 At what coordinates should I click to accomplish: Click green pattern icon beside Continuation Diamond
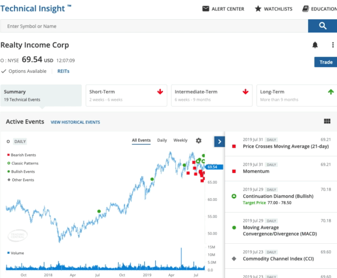[x=234, y=196]
